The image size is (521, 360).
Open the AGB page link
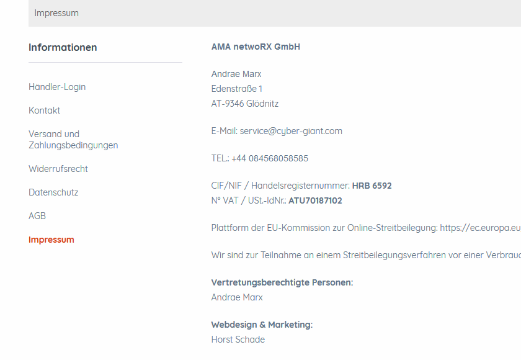tap(37, 216)
